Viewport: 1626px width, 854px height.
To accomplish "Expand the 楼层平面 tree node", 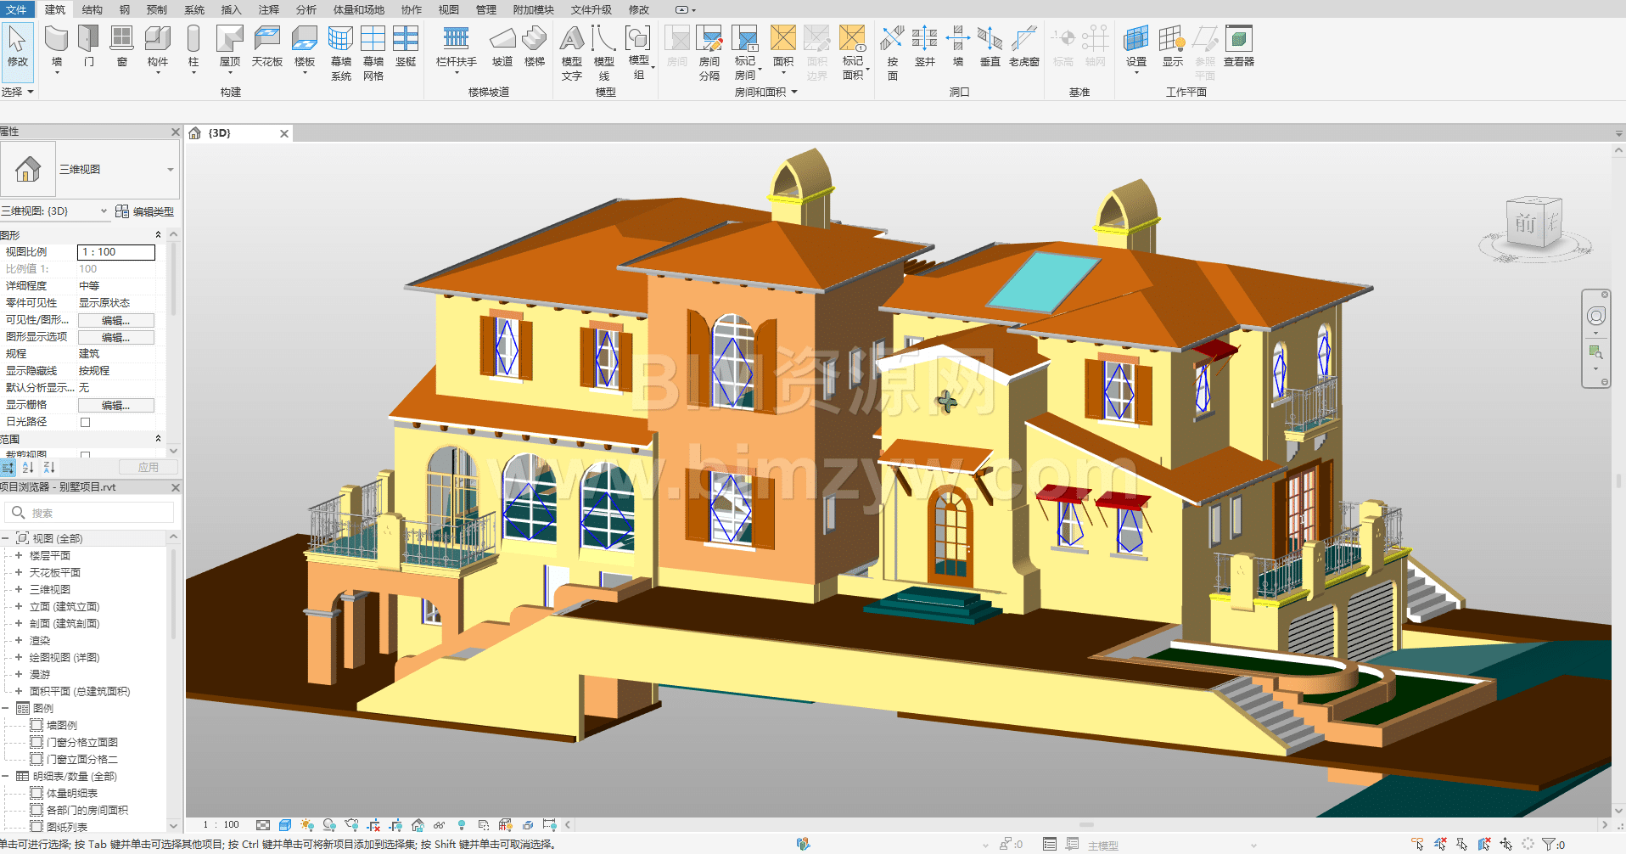I will 19,556.
